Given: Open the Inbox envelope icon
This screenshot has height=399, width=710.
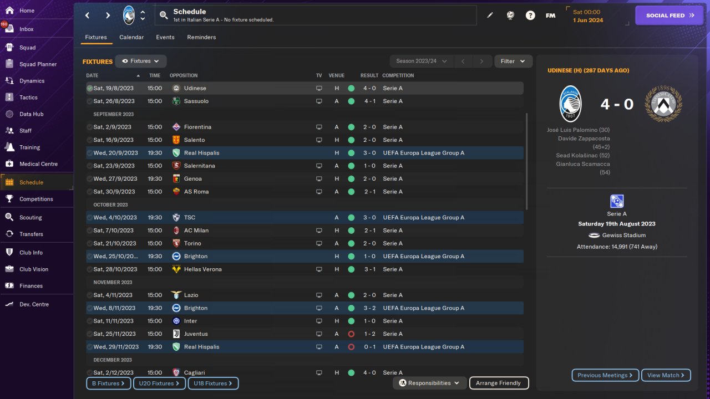Looking at the screenshot, I should 9,29.
